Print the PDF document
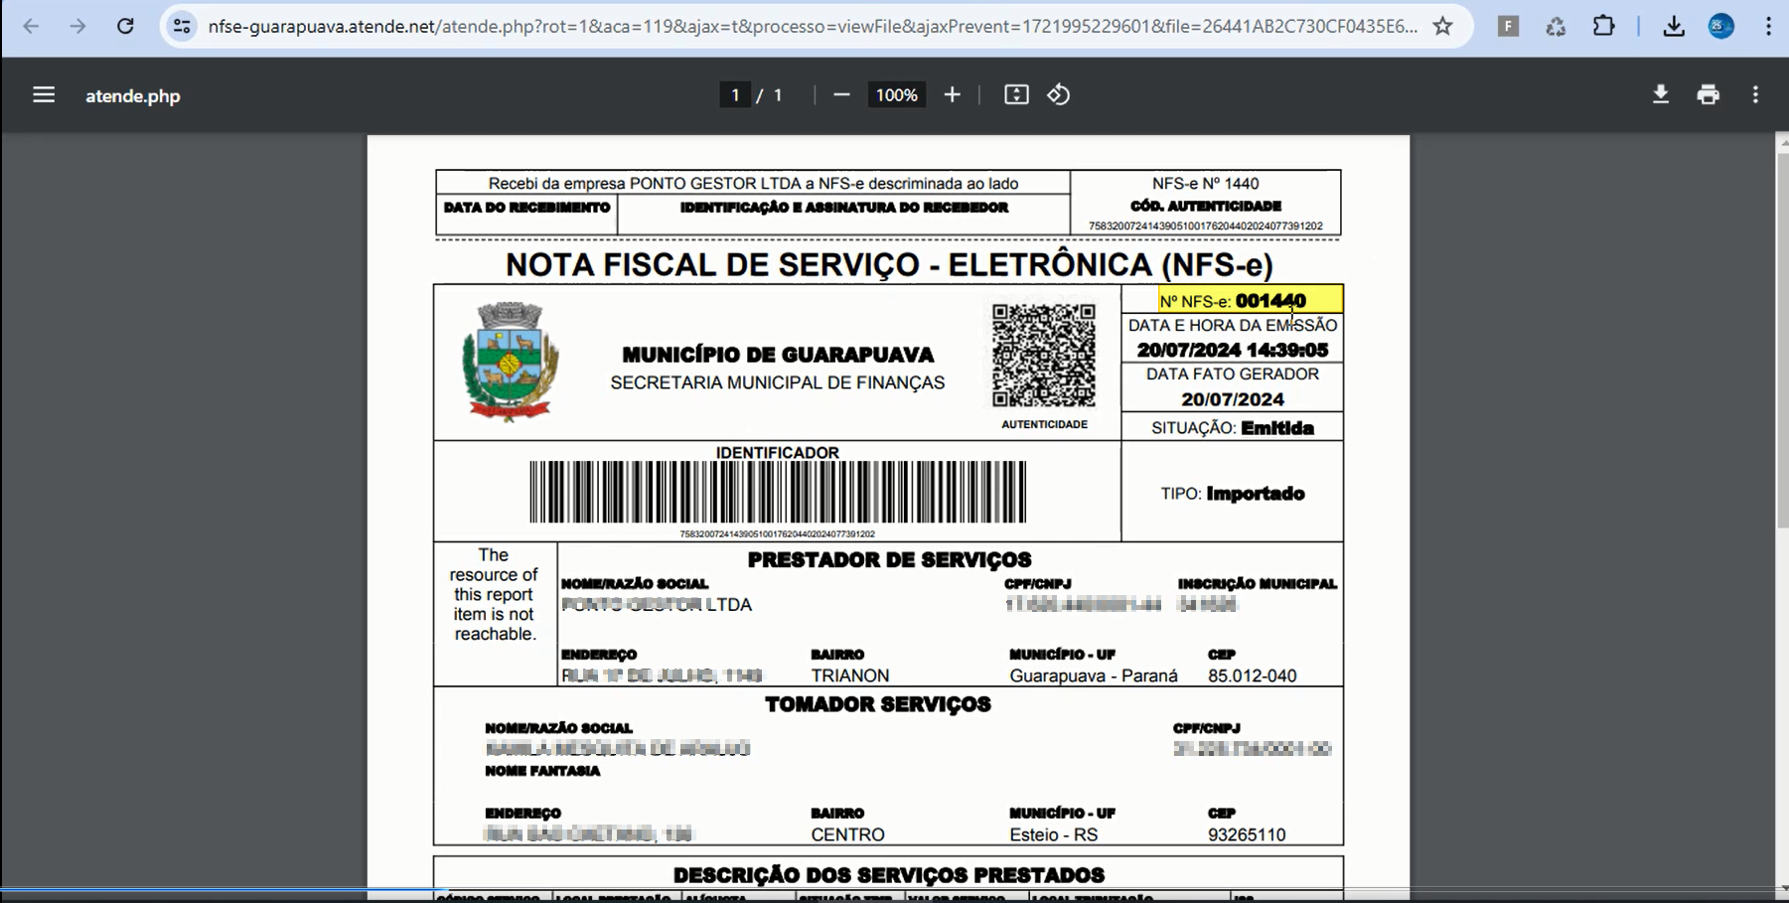 pyautogui.click(x=1709, y=95)
